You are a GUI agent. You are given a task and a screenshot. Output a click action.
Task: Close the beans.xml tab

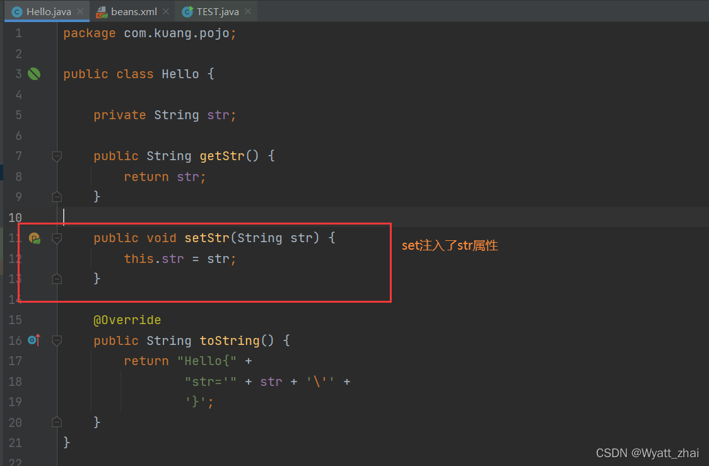click(165, 11)
